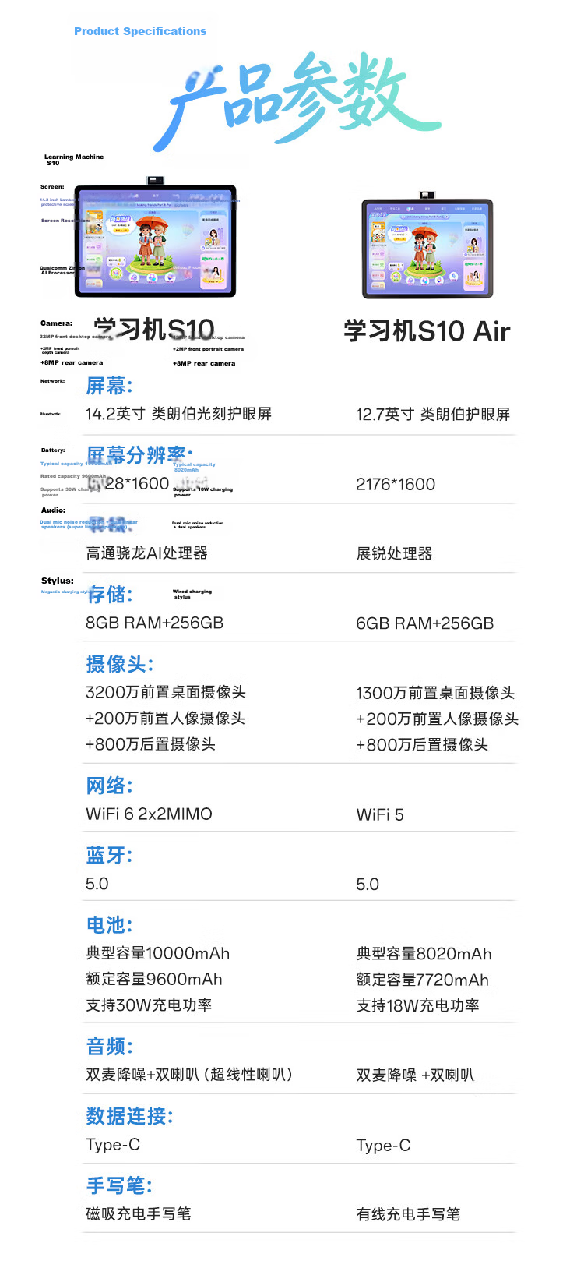Click the English 'Screen:' label
This screenshot has height=1275, width=584.
[52, 187]
